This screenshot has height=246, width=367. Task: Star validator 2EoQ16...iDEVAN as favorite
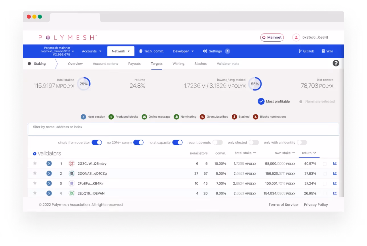click(x=35, y=193)
